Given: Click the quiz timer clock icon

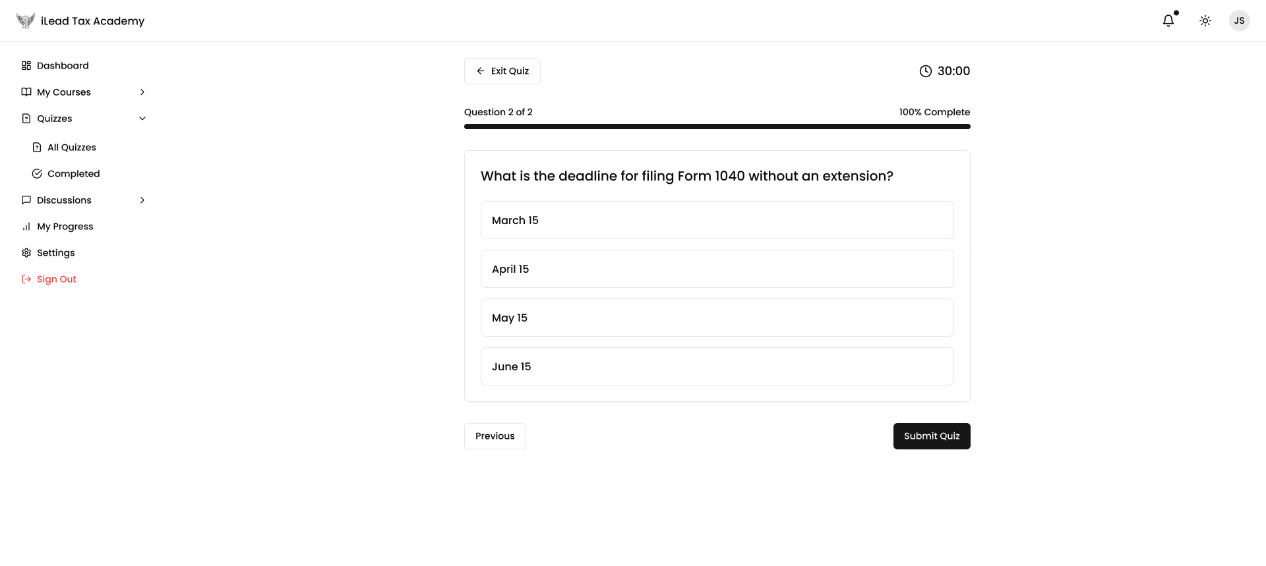Looking at the screenshot, I should tap(926, 71).
